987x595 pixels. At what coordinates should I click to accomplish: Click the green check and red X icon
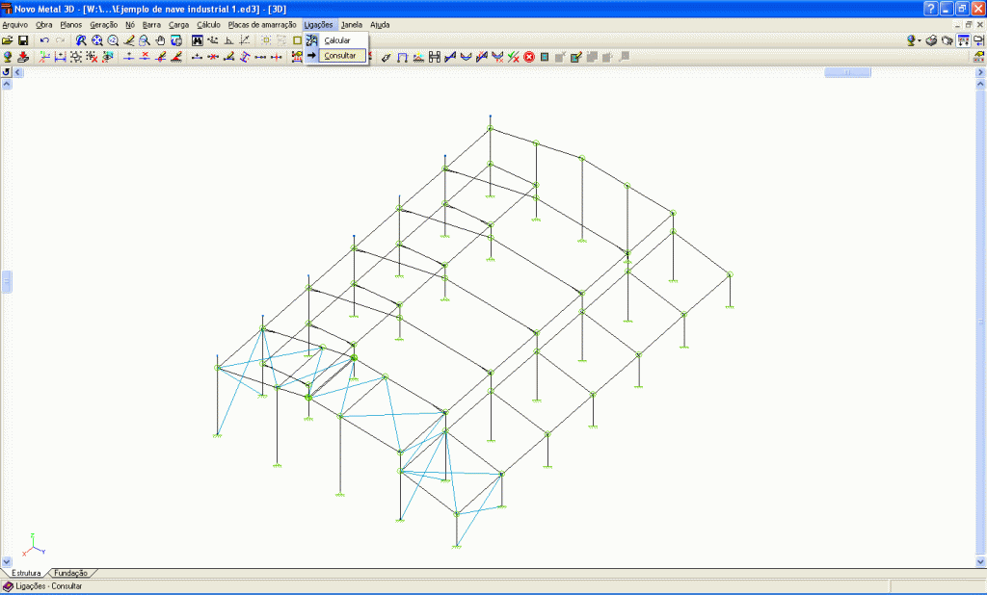click(514, 57)
